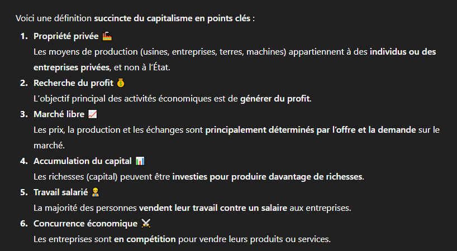This screenshot has height=251, width=457.
Task: Click the bold phrase 'principalement déterminés par l'offre et la demande'
Action: coord(311,130)
